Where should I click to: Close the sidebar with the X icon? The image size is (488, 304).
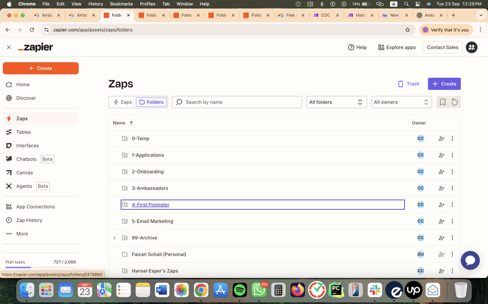pos(9,47)
